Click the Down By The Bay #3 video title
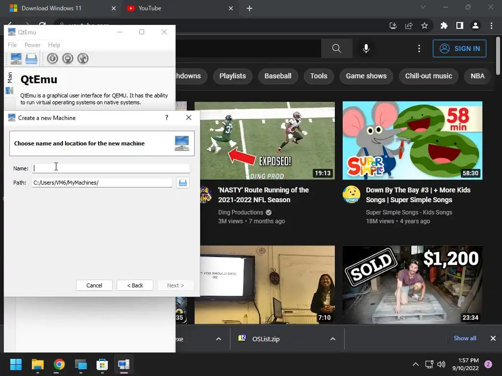The height and width of the screenshot is (376, 502). [x=418, y=195]
